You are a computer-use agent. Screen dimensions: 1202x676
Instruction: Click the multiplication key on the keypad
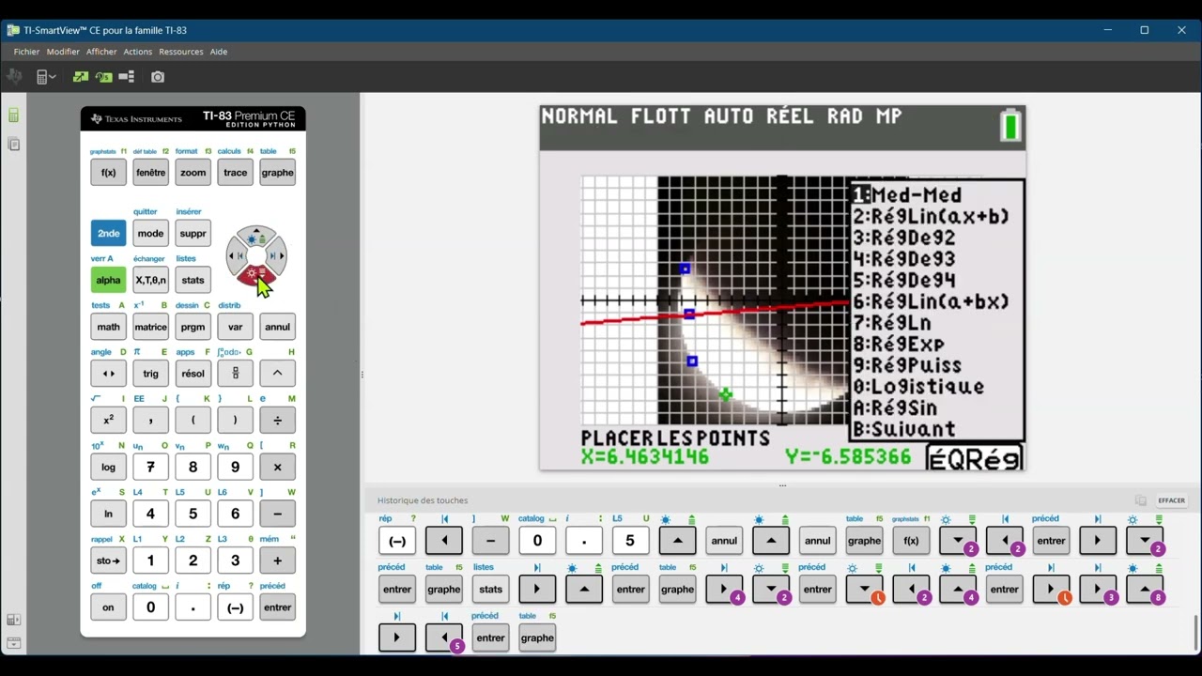point(277,467)
